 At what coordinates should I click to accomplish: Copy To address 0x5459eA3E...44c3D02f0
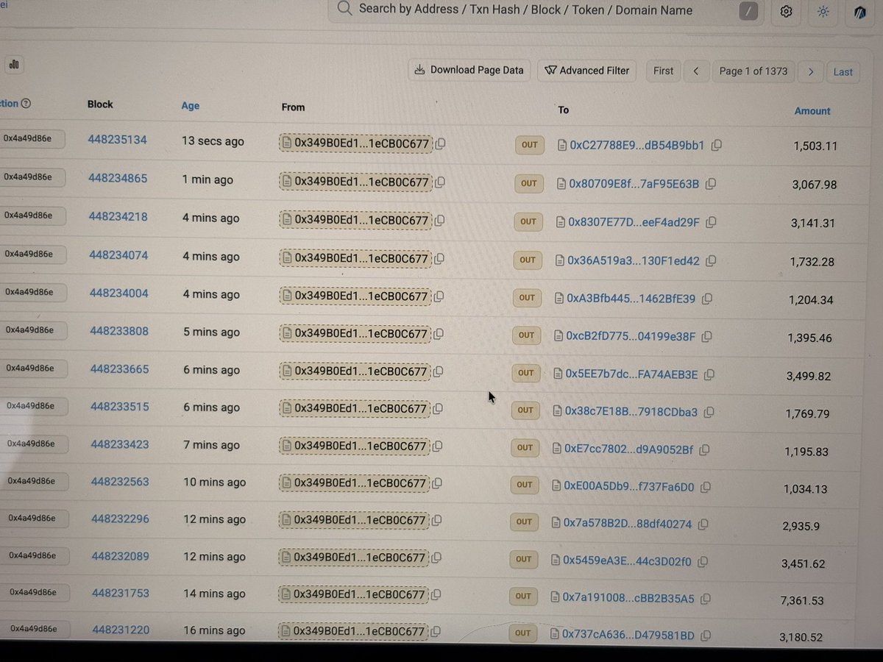point(703,562)
